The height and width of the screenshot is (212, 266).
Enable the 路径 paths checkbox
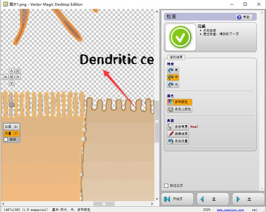tap(6, 140)
